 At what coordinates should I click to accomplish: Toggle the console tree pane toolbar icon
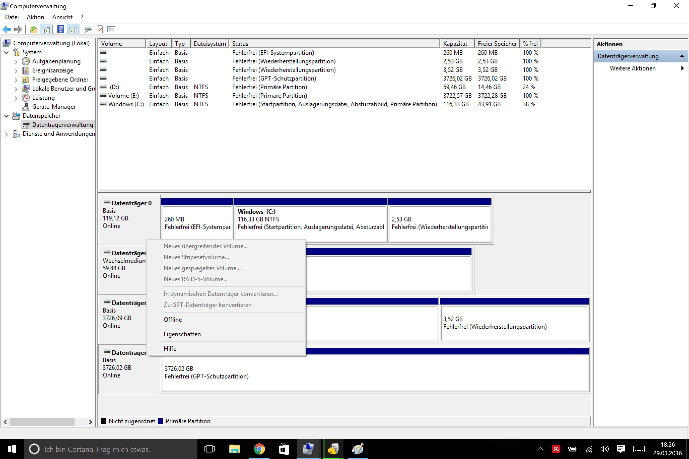(x=46, y=29)
